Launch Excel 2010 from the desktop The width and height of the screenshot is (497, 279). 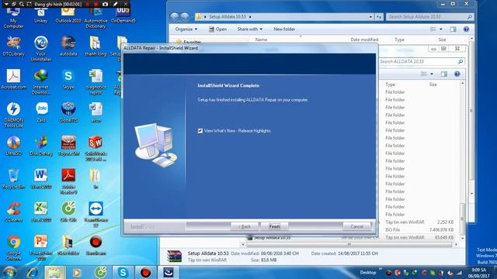[x=41, y=212]
